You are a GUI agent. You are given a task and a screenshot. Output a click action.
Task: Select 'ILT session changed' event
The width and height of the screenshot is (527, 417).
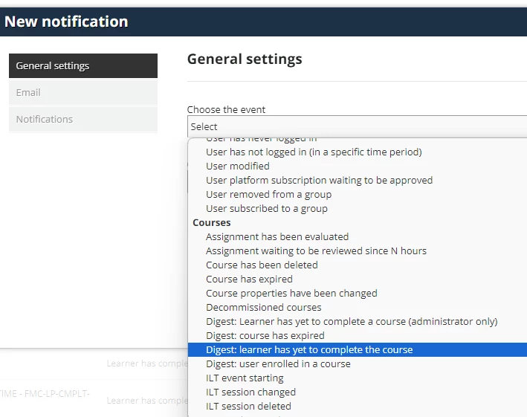250,392
